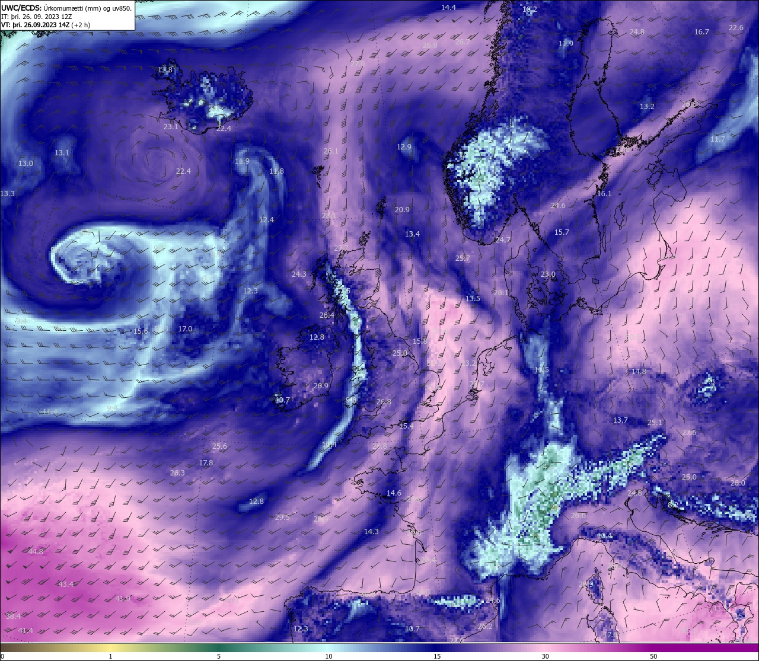The height and width of the screenshot is (661, 759).
Task: Click the '25.6' value label
Action: click(x=219, y=446)
